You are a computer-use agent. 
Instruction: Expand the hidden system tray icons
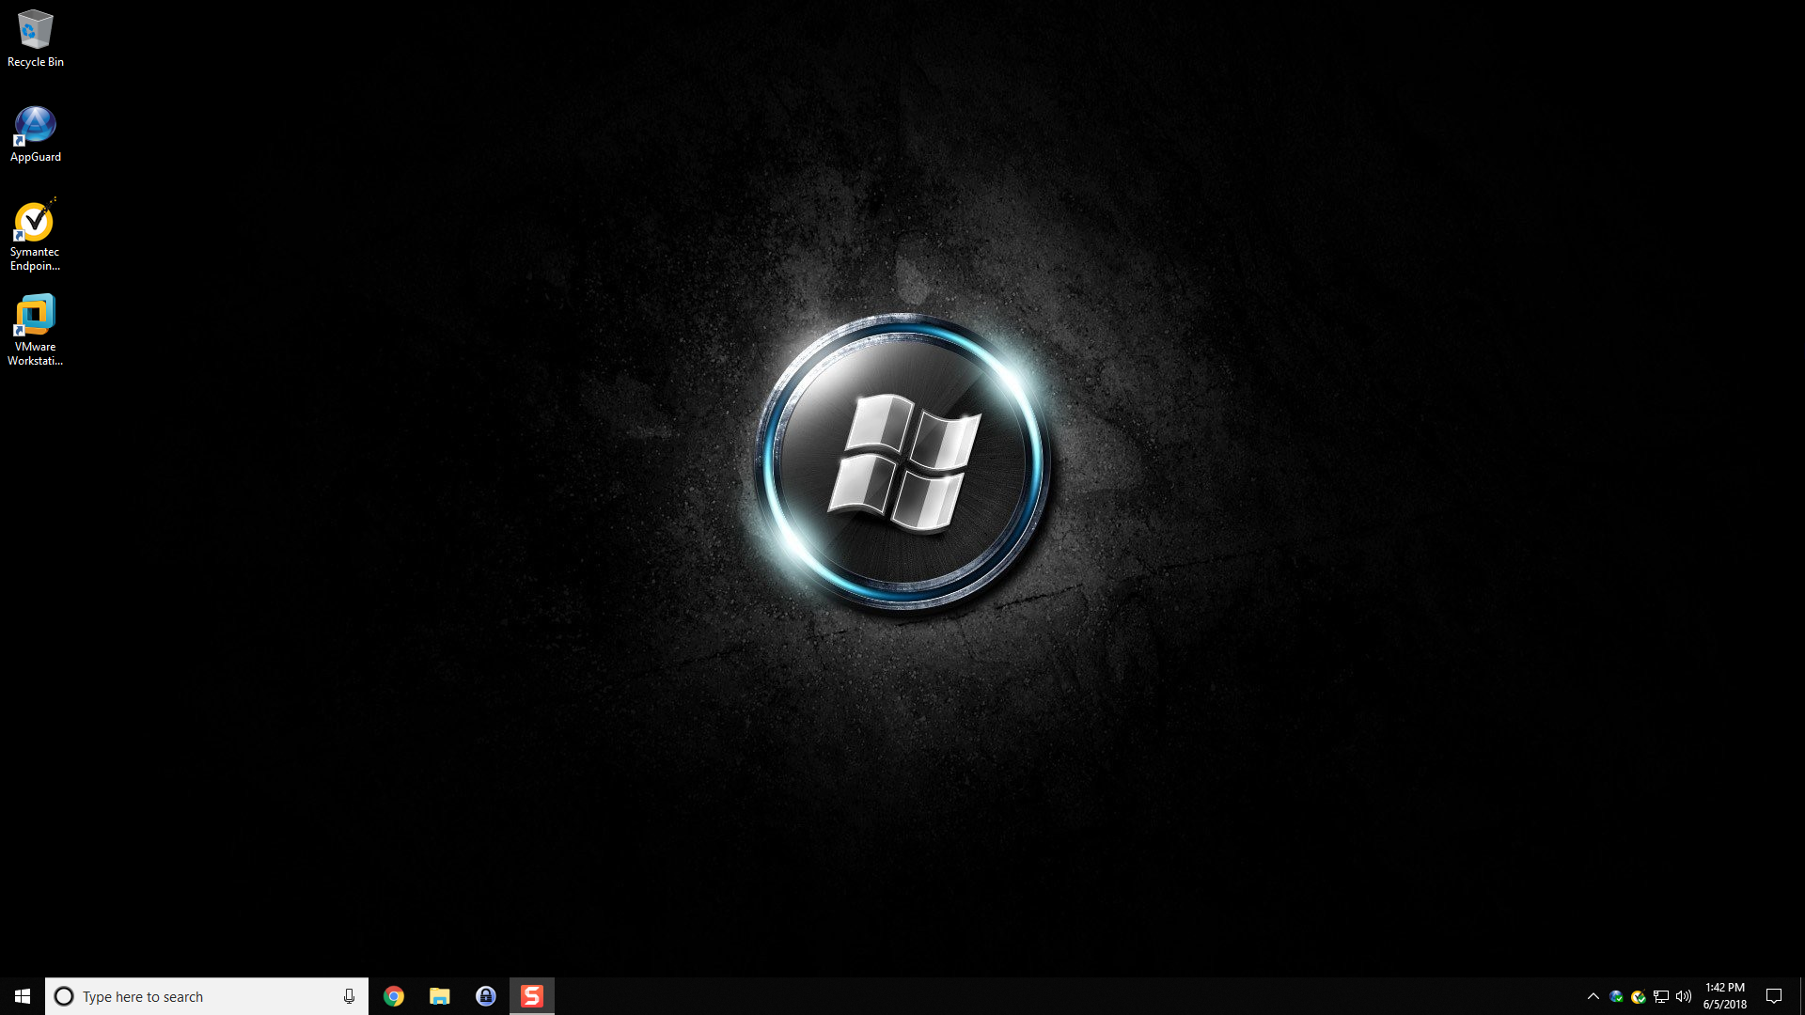[x=1593, y=996]
